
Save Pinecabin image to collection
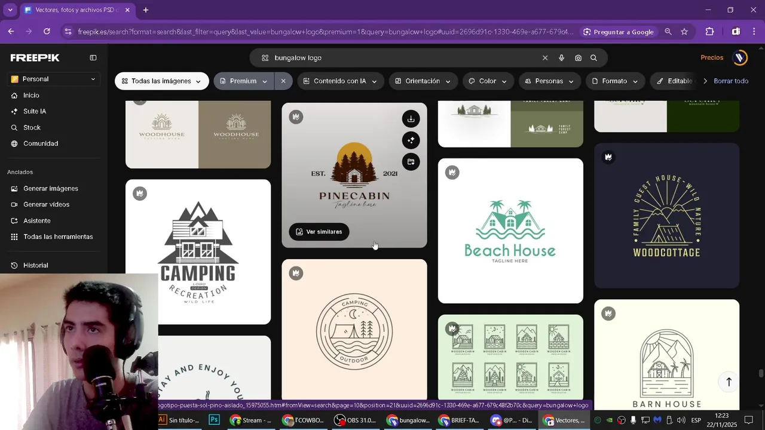coord(411,162)
